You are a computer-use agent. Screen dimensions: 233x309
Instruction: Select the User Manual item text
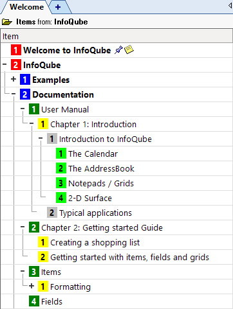pos(65,109)
